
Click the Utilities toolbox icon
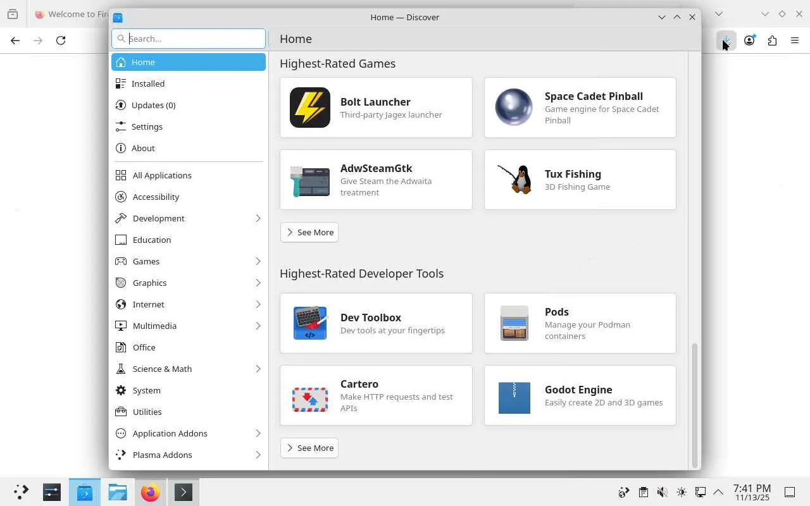[121, 412]
